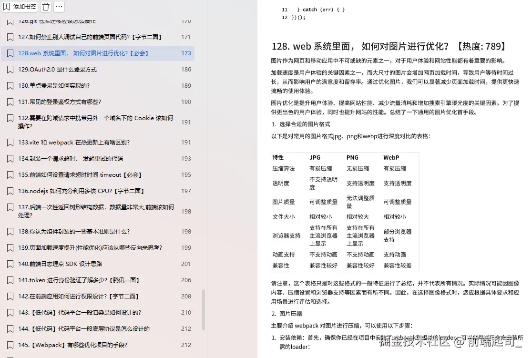532x358 pixels.
Task: Click the bookmark icon beside entry 145.【Webpack】
Action: (10, 345)
